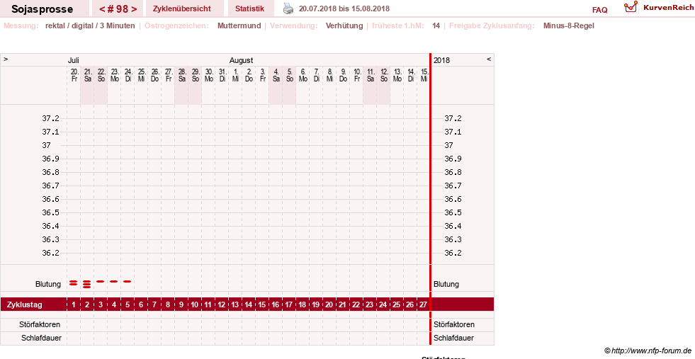Click the Minus-8-Regel setting value
This screenshot has height=359, width=695.
coord(569,25)
